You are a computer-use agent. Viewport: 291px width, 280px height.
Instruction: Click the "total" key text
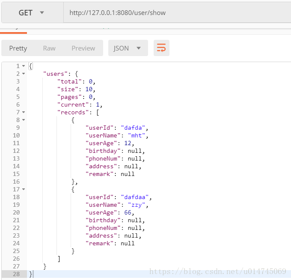(69, 81)
